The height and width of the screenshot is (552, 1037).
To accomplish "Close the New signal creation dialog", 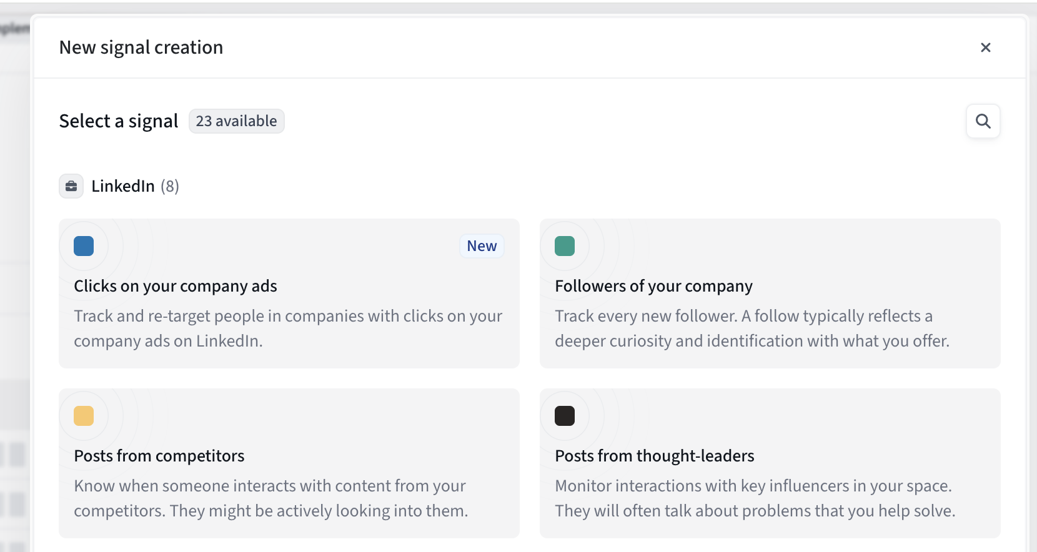I will [986, 47].
